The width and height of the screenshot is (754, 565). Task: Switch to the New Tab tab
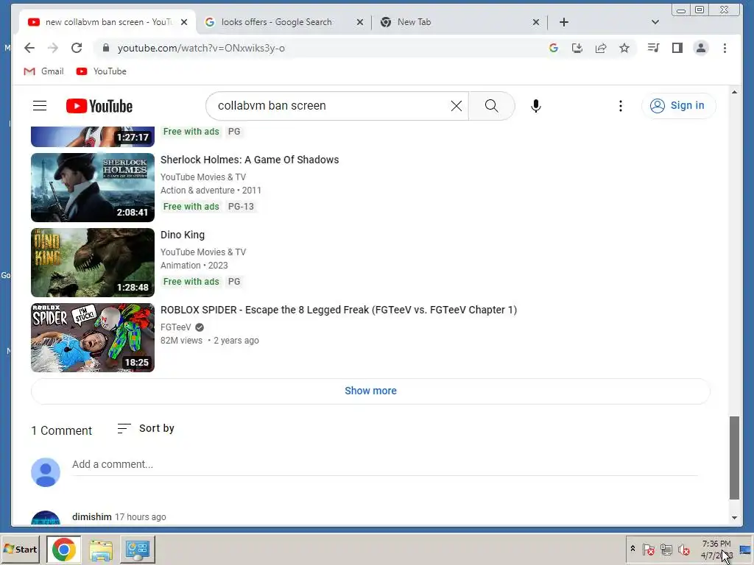[458, 22]
